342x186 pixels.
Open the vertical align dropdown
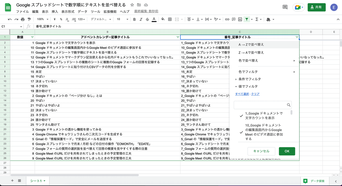coord(199,19)
